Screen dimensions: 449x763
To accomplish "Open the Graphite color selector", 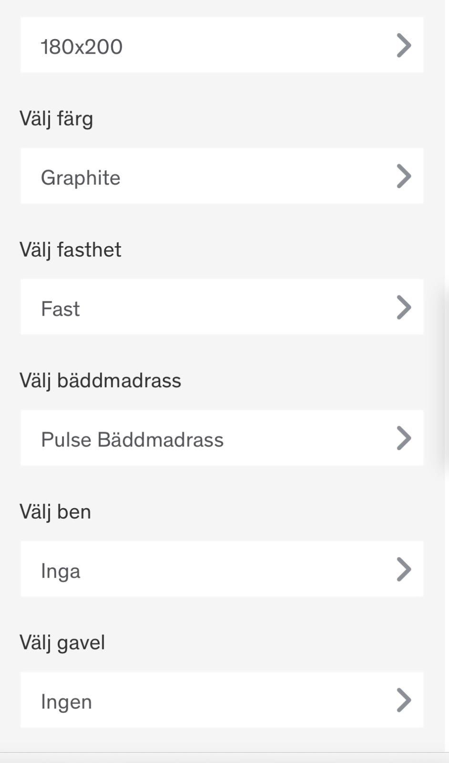I will coord(222,176).
